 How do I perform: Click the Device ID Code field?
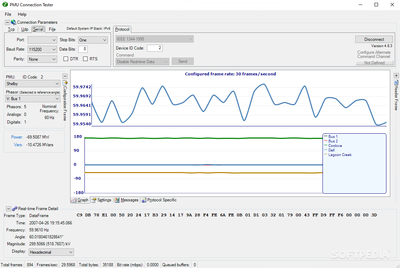(155, 48)
